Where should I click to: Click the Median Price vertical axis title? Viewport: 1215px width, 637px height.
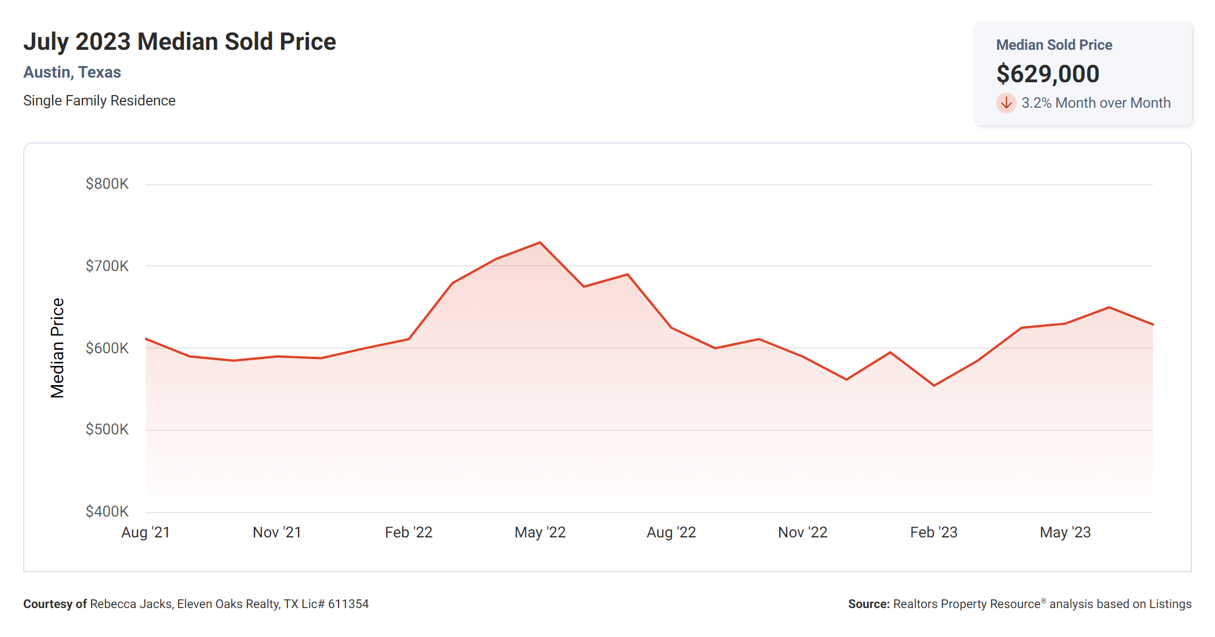click(x=57, y=348)
